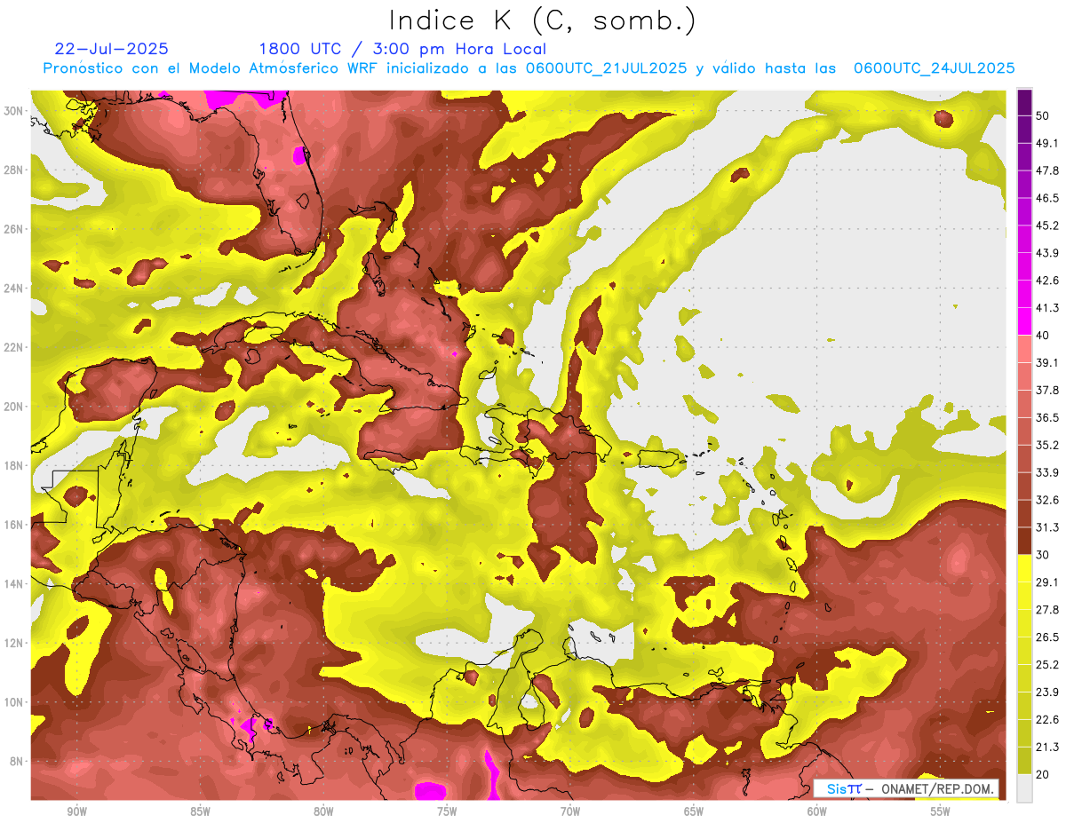The width and height of the screenshot is (1066, 823).
Task: Click the longitude label "75W"
Action: [447, 811]
